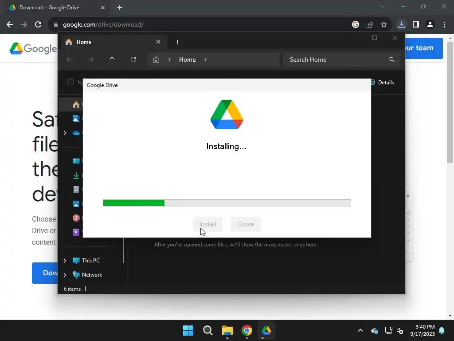Switch to Google Drive installer in taskbar
Image resolution: width=454 pixels, height=341 pixels.
[266, 330]
